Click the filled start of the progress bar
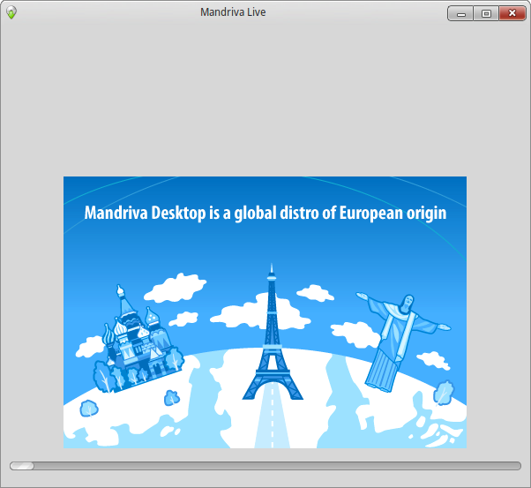Screen dimensions: 531x488 point(22,465)
